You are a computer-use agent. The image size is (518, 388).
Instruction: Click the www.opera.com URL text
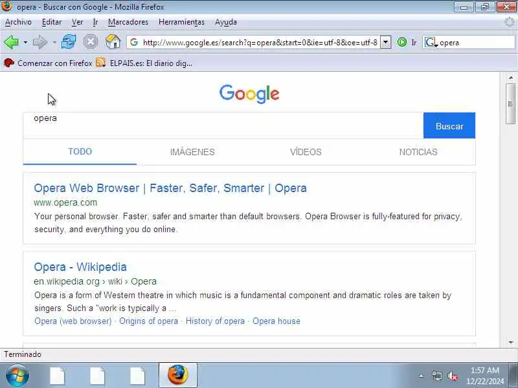click(65, 202)
